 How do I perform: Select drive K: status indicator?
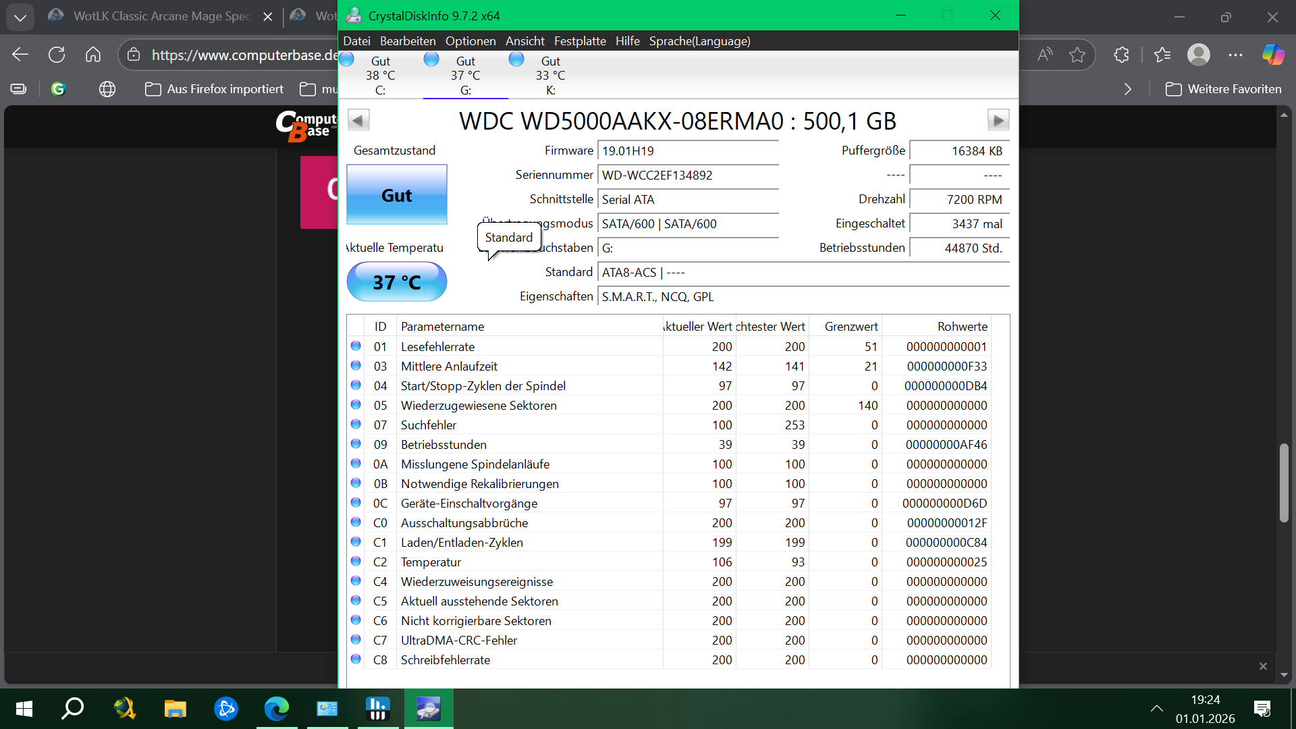(550, 75)
